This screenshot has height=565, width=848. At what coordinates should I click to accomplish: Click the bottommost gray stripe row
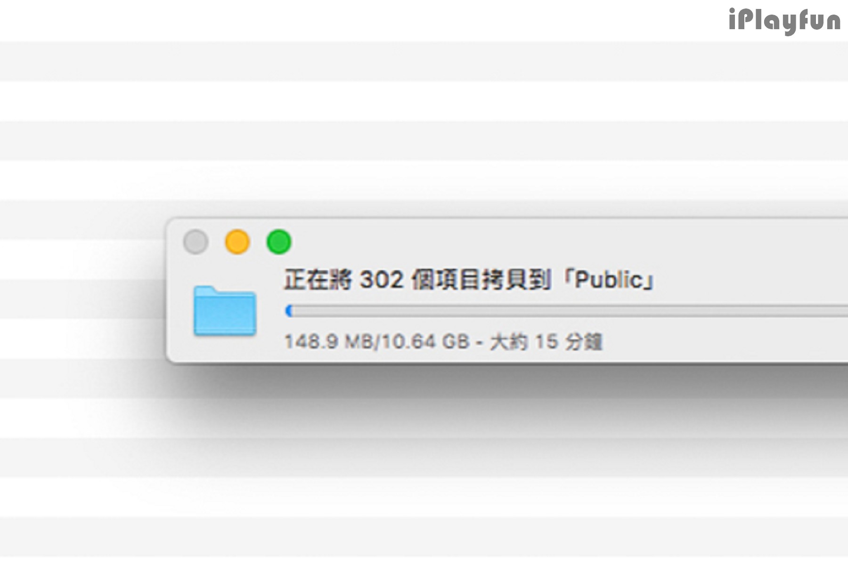pyautogui.click(x=424, y=537)
